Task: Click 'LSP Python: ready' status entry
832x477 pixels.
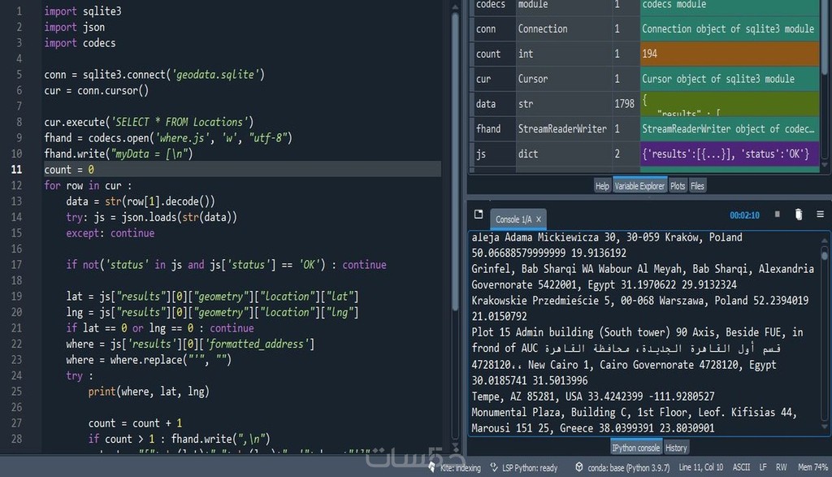Action: point(530,467)
